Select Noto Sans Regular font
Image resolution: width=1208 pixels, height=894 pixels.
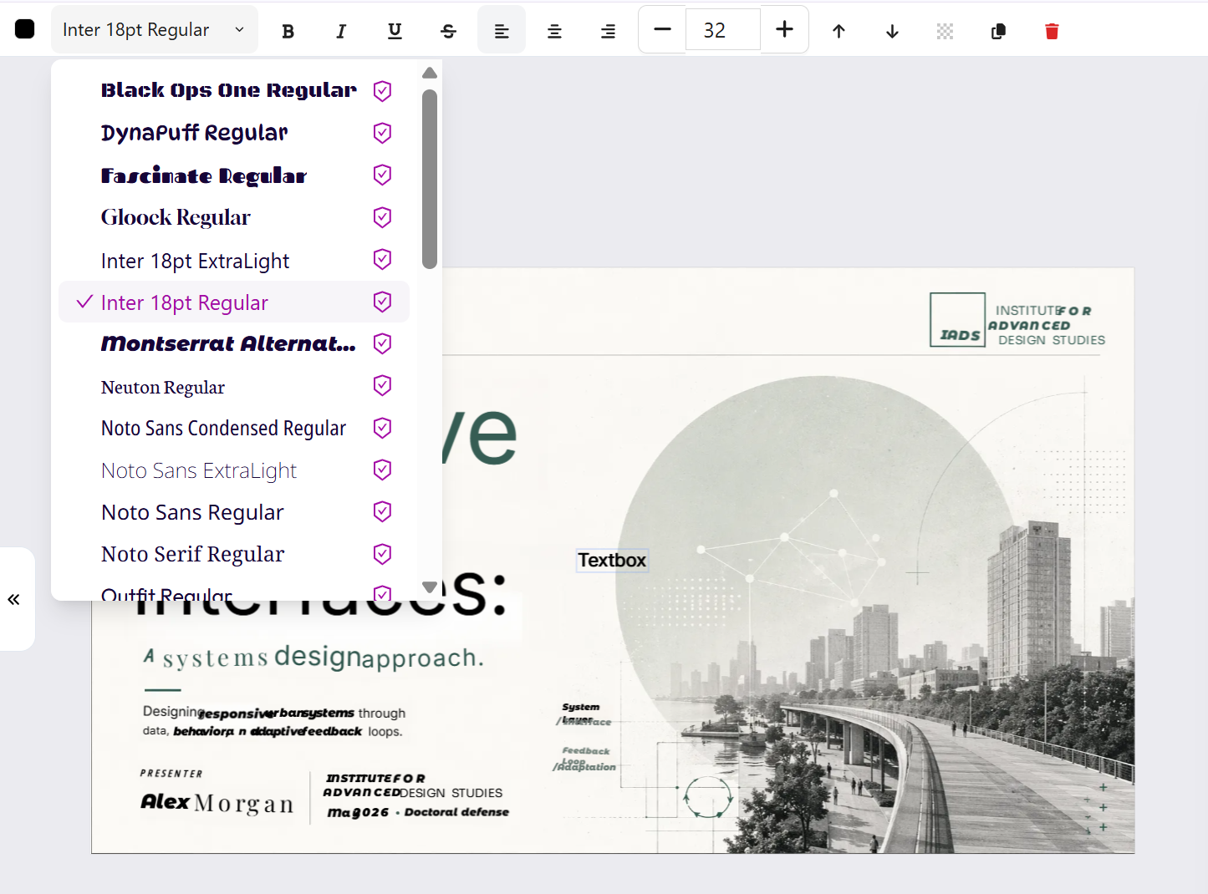coord(234,512)
